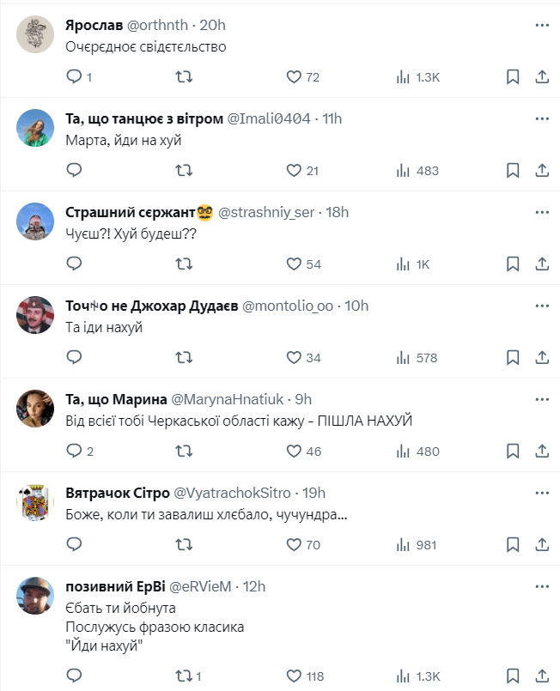This screenshot has height=691, width=560.
Task: Reply to Ярослав's tweet
Action: (74, 77)
